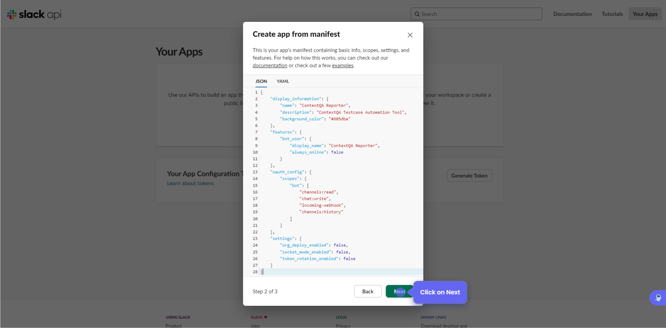Click the Slack API logo
The height and width of the screenshot is (328, 666).
point(34,14)
